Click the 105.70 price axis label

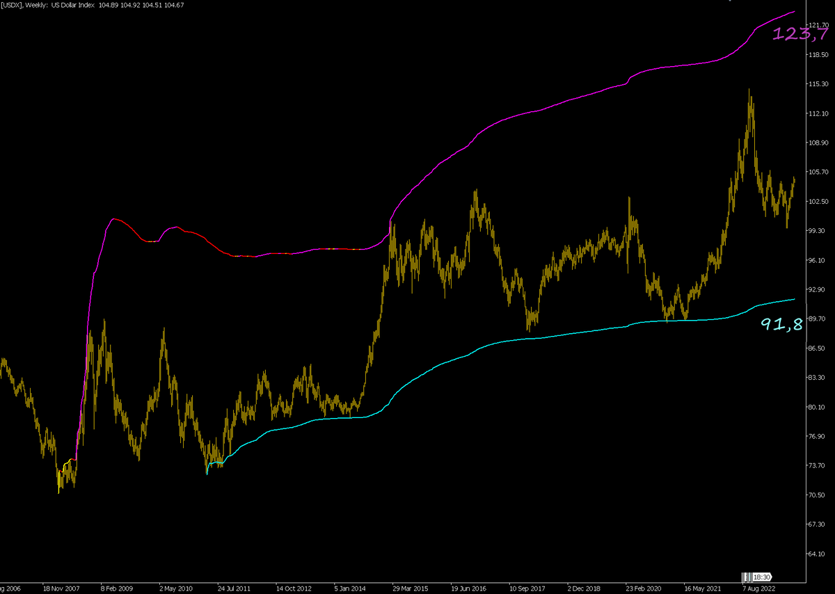coord(820,171)
